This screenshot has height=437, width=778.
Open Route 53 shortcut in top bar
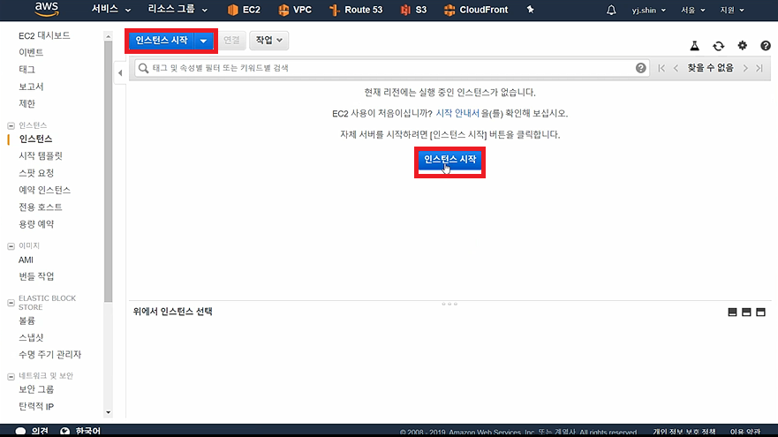click(356, 10)
